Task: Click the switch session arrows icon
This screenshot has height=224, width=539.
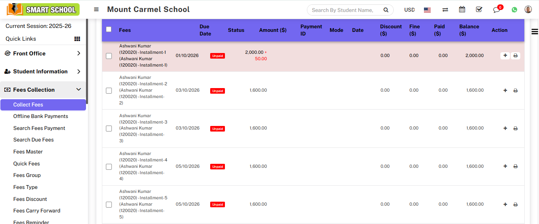Action: pyautogui.click(x=445, y=10)
